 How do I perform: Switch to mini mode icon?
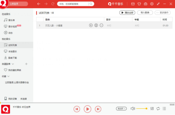pyautogui.click(x=158, y=4)
